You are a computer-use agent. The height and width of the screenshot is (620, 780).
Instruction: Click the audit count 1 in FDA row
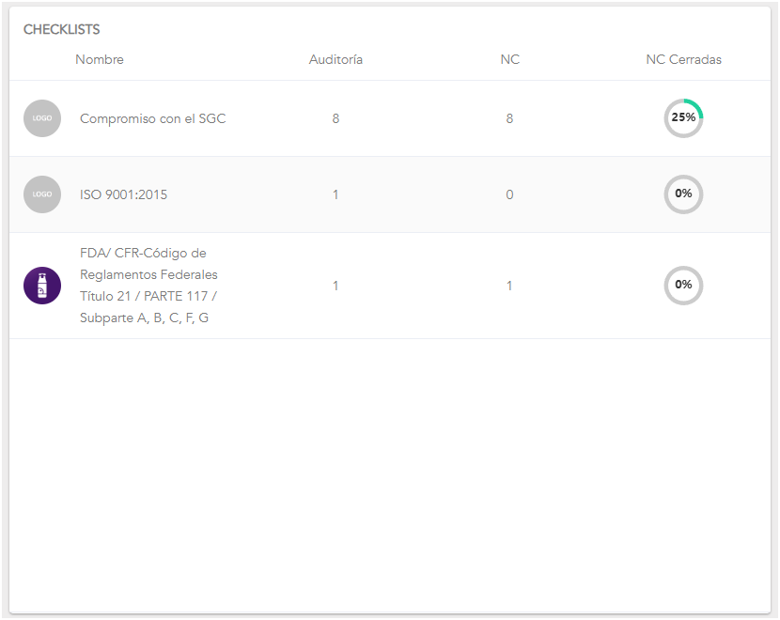[x=335, y=286]
